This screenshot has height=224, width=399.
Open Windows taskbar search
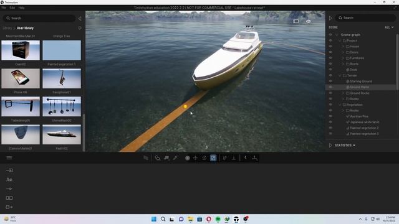click(x=163, y=219)
